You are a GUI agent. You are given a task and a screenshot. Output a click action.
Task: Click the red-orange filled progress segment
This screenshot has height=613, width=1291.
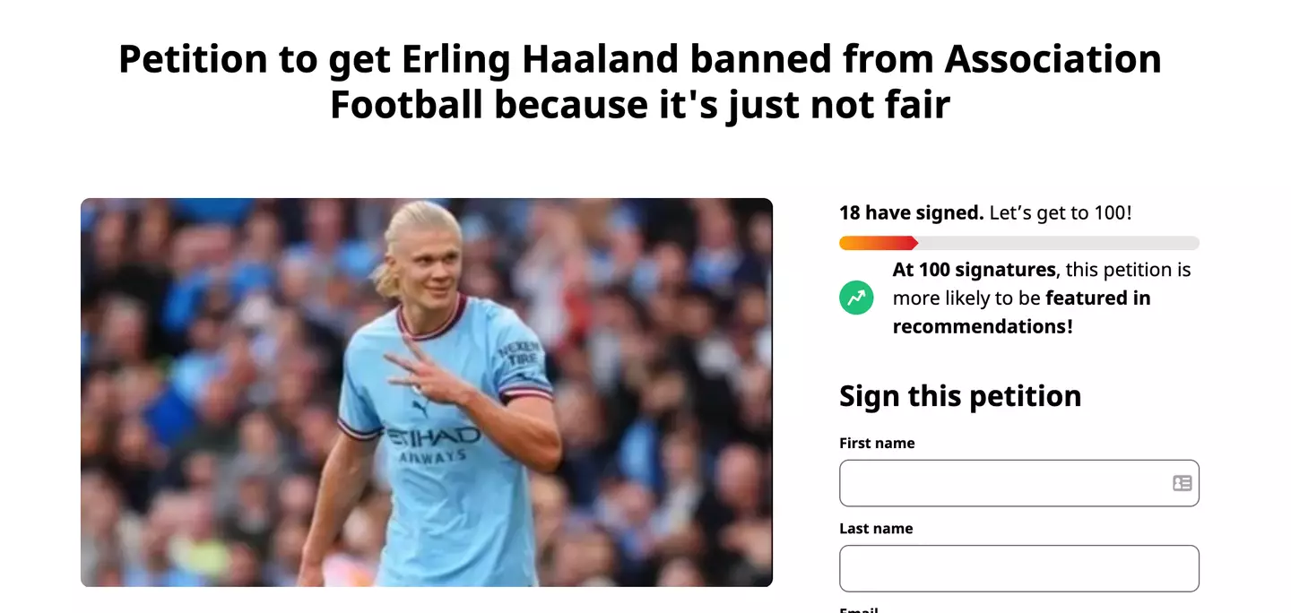[879, 243]
